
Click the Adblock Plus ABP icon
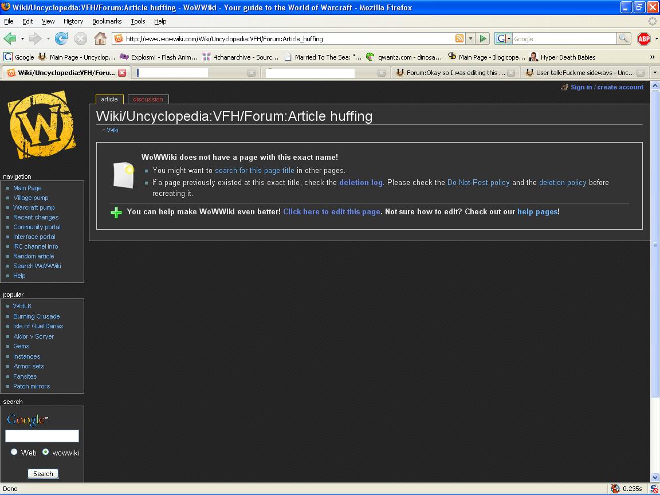coord(643,38)
